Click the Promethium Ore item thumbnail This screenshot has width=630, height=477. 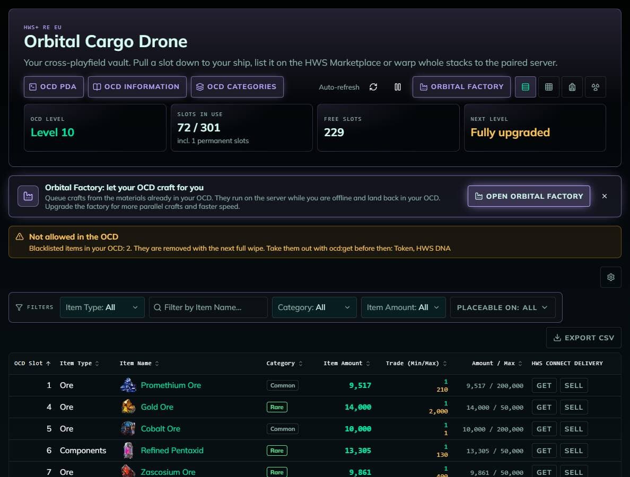coord(128,385)
